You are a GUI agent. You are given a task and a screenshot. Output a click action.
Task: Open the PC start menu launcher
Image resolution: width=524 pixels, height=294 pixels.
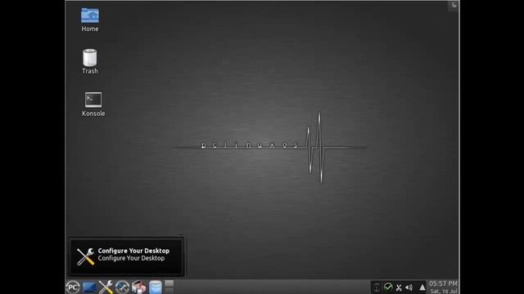pos(73,287)
